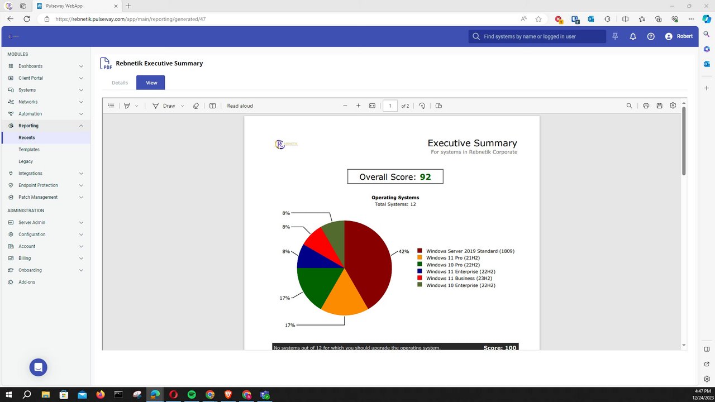Viewport: 715px width, 402px height.
Task: Open browser Extensions puzzle icon
Action: point(608,18)
